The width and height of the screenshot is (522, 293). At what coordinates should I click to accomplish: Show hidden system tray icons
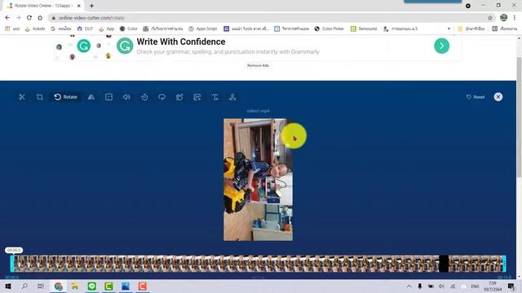tap(409, 286)
